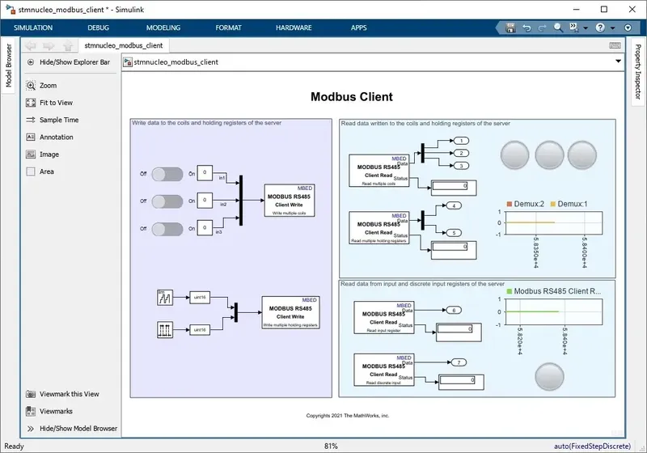Click the lower uint16 conversion block
Image resolution: width=647 pixels, height=453 pixels.
[x=200, y=330]
